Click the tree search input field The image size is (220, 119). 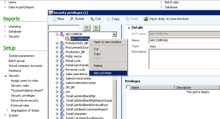pos(64,28)
